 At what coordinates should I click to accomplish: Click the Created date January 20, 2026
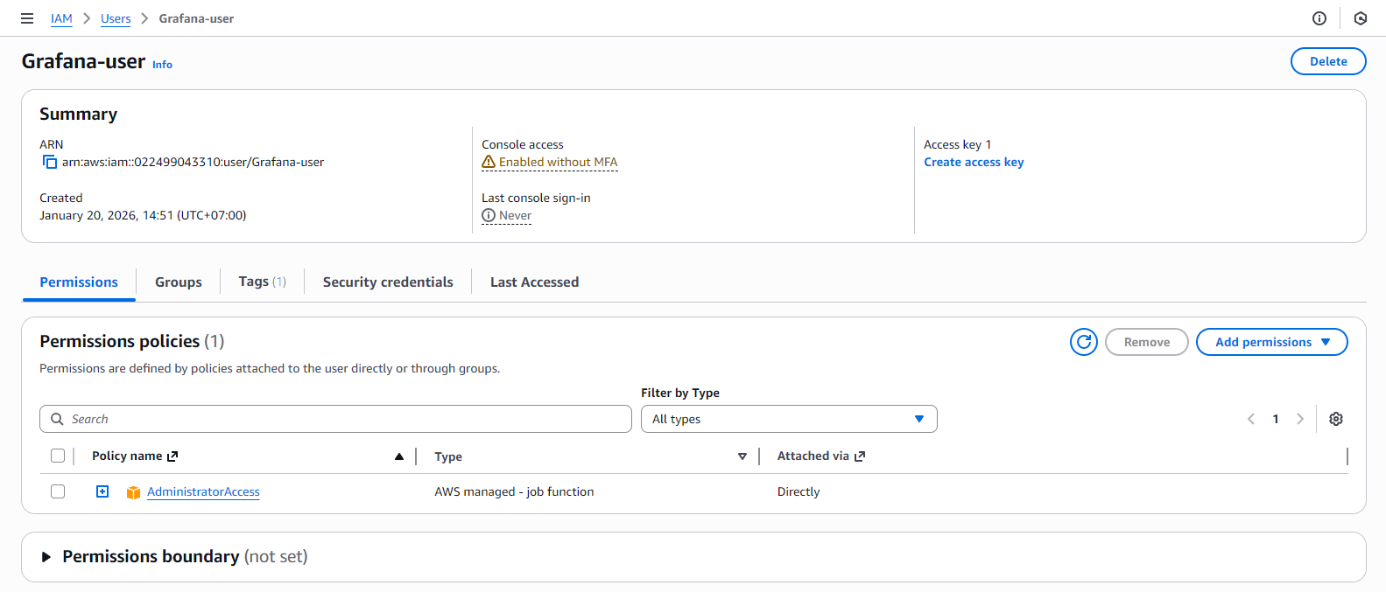143,215
